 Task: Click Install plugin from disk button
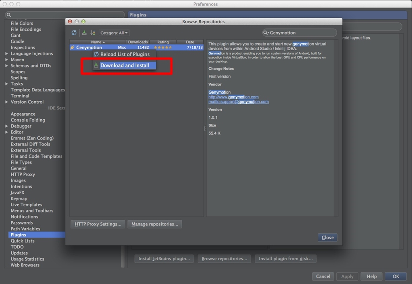(286, 259)
